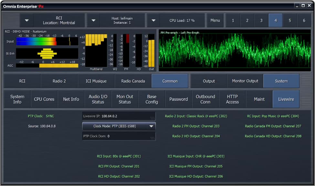
Task: Click the Out level meter
Action: pos(151,50)
